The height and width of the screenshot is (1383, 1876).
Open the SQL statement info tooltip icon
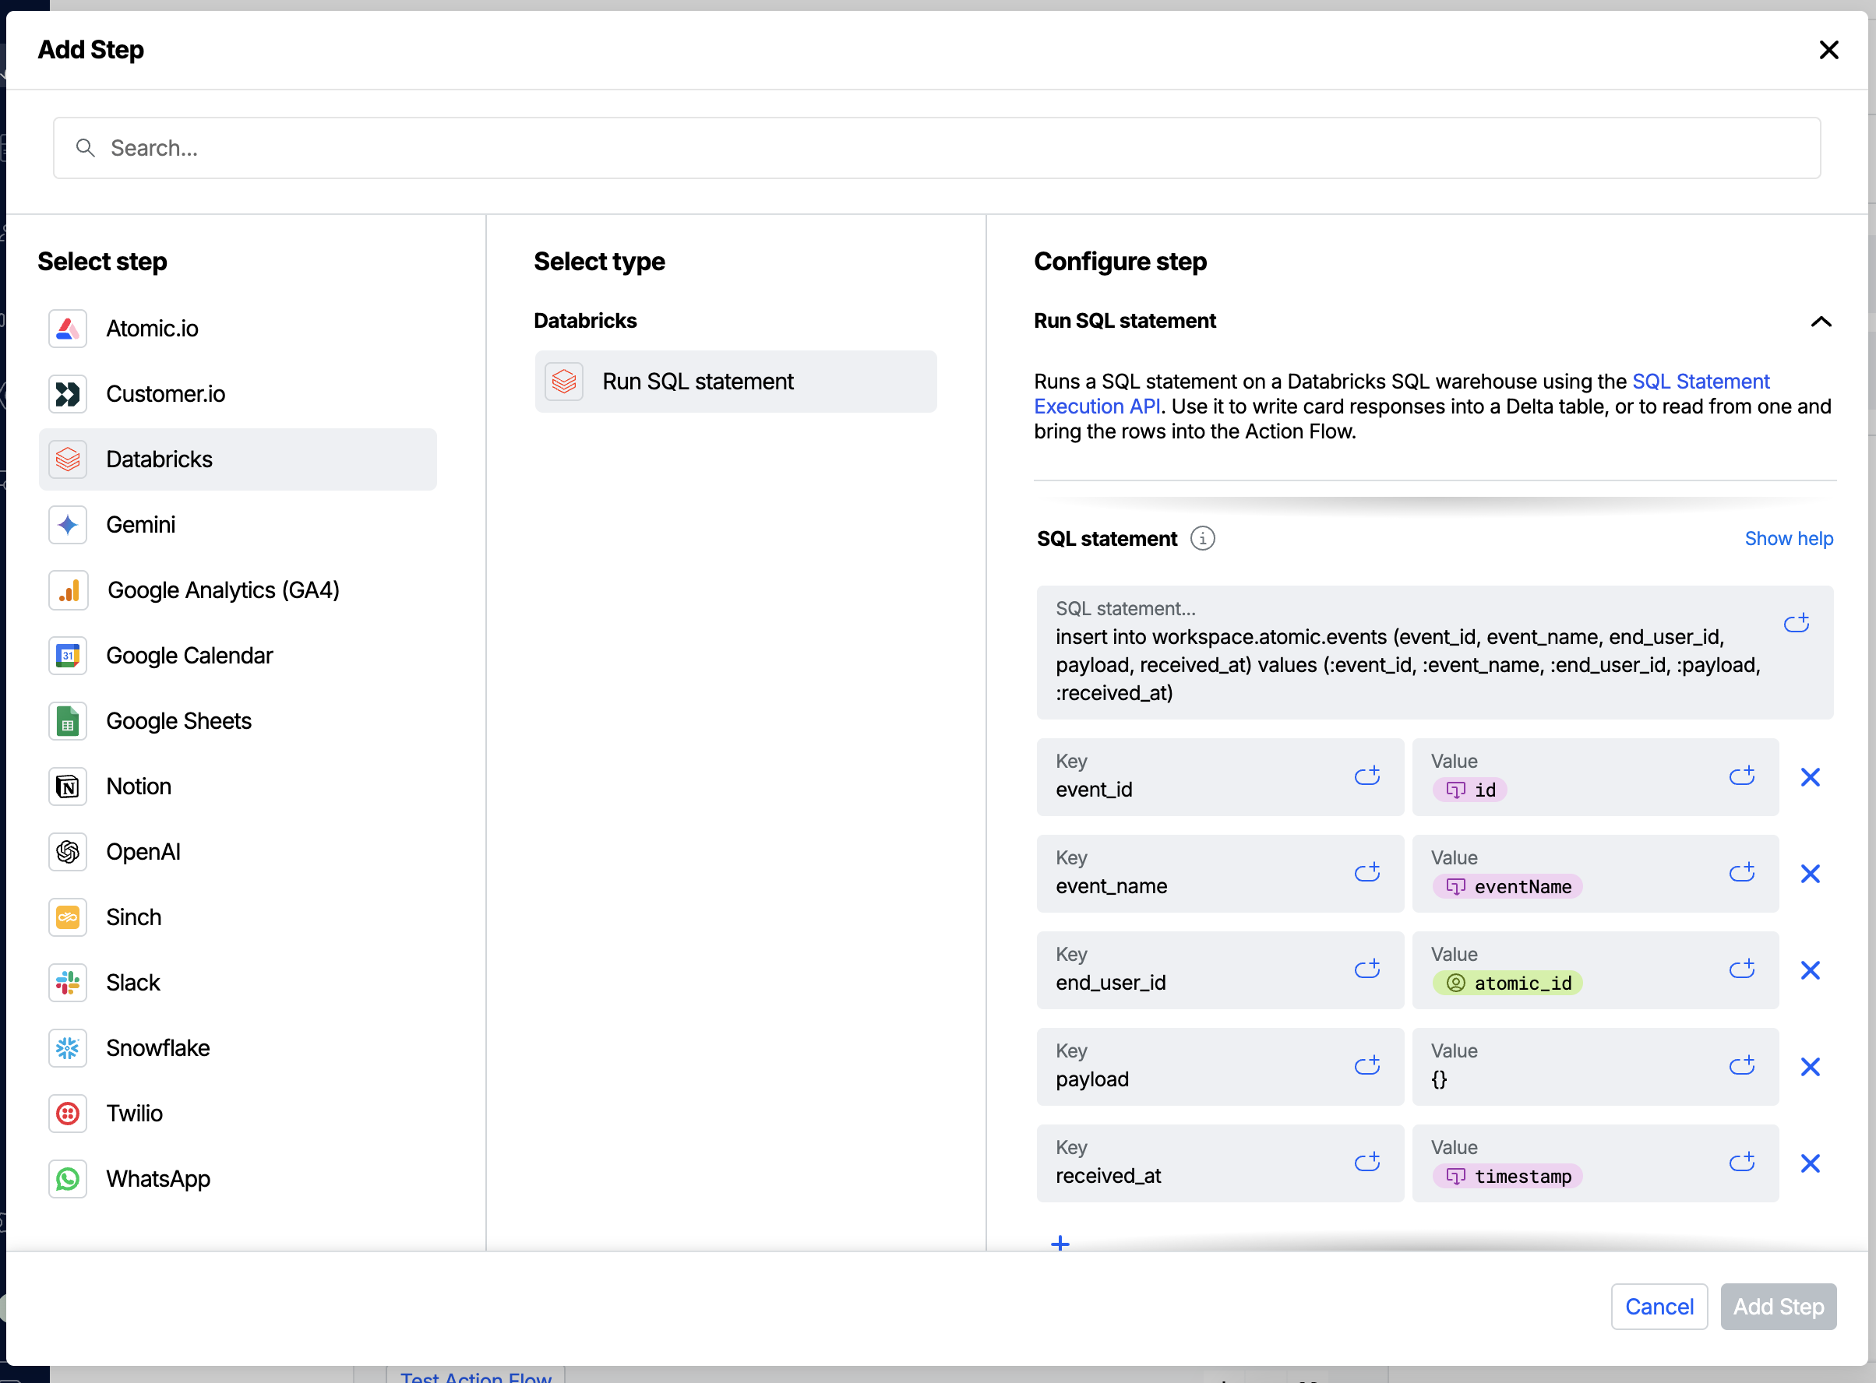pos(1203,538)
